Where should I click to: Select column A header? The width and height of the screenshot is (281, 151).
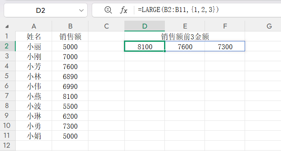[34, 26]
